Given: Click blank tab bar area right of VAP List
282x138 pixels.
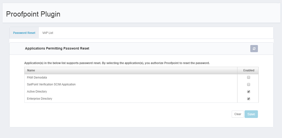Looking at the screenshot, I should click(x=164, y=33).
